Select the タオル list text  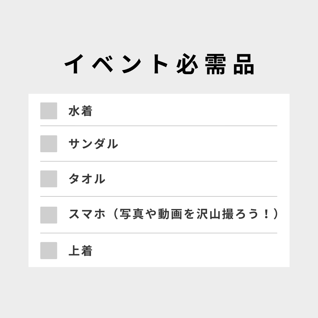pyautogui.click(x=87, y=179)
